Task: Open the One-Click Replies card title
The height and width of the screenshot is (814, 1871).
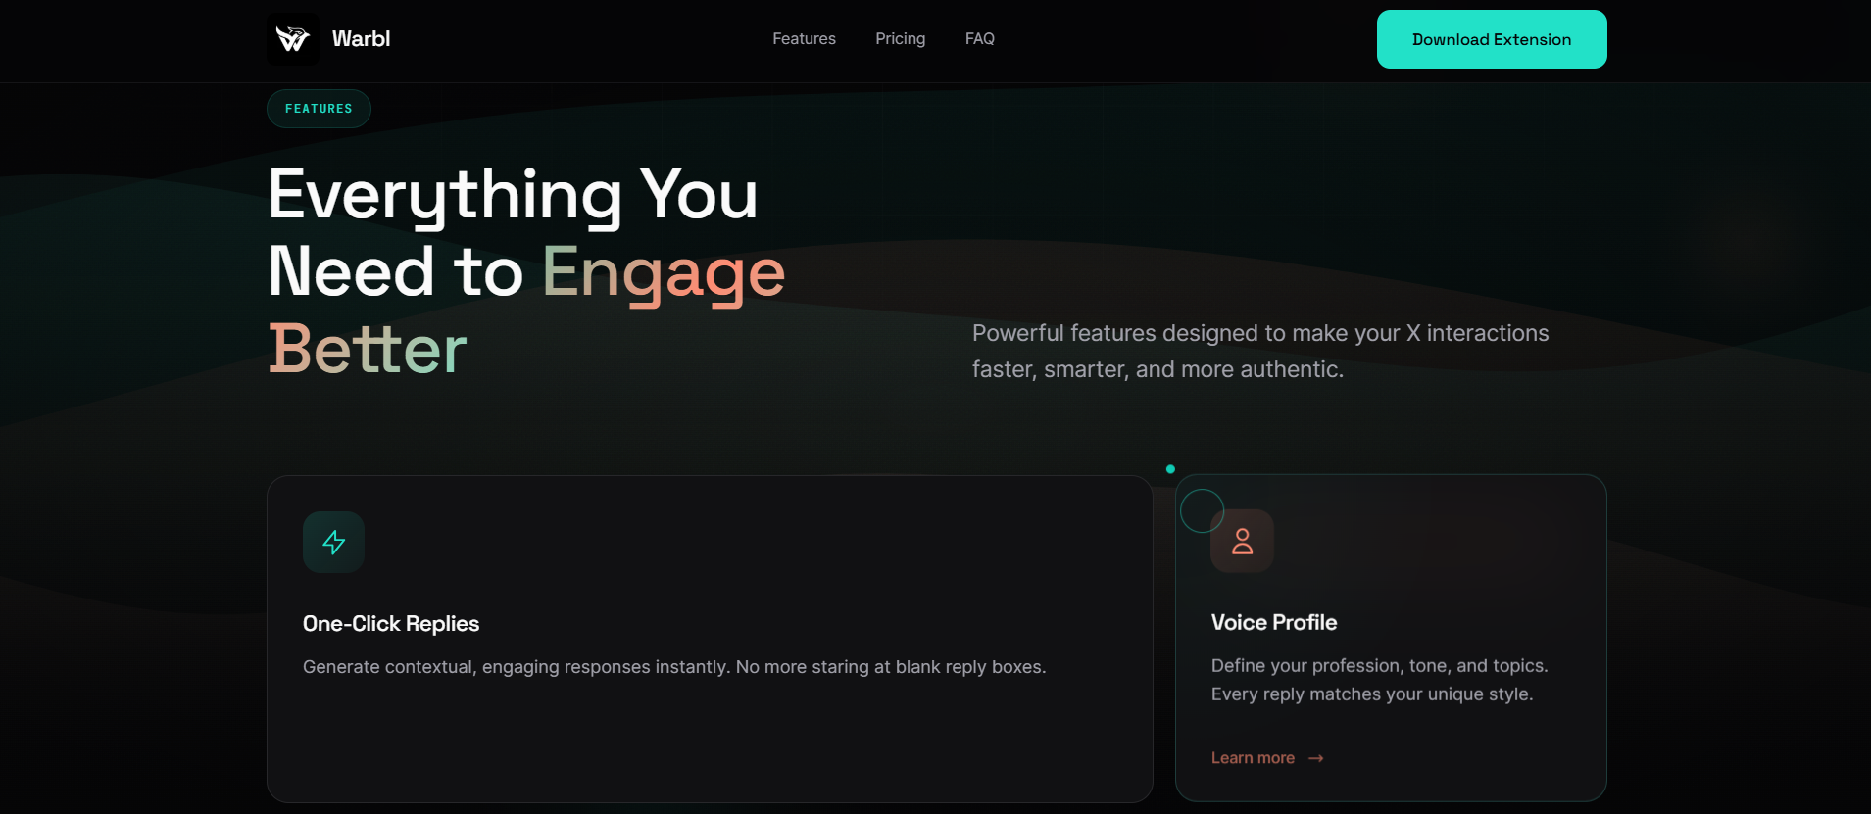Action: tap(391, 624)
